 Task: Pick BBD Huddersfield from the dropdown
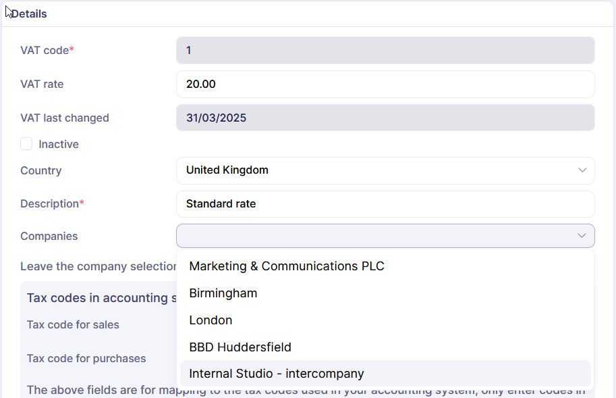point(240,347)
